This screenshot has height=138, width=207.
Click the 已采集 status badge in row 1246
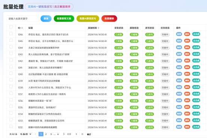[119, 34]
